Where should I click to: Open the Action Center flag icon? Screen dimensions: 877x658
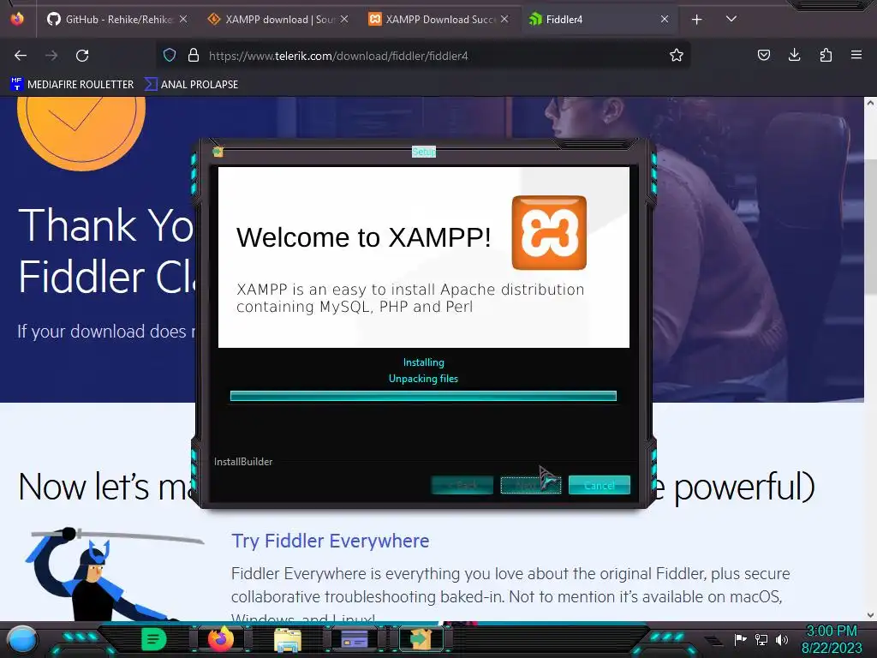point(740,639)
